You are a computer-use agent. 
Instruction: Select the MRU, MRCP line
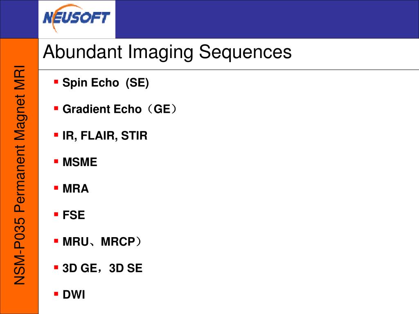tap(102, 242)
